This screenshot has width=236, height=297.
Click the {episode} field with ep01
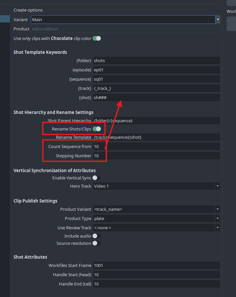point(156,70)
